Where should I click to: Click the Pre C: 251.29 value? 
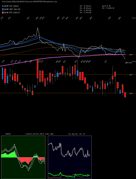85,12
